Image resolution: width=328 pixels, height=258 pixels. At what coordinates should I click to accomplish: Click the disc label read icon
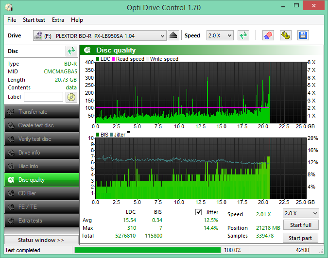tap(71, 97)
